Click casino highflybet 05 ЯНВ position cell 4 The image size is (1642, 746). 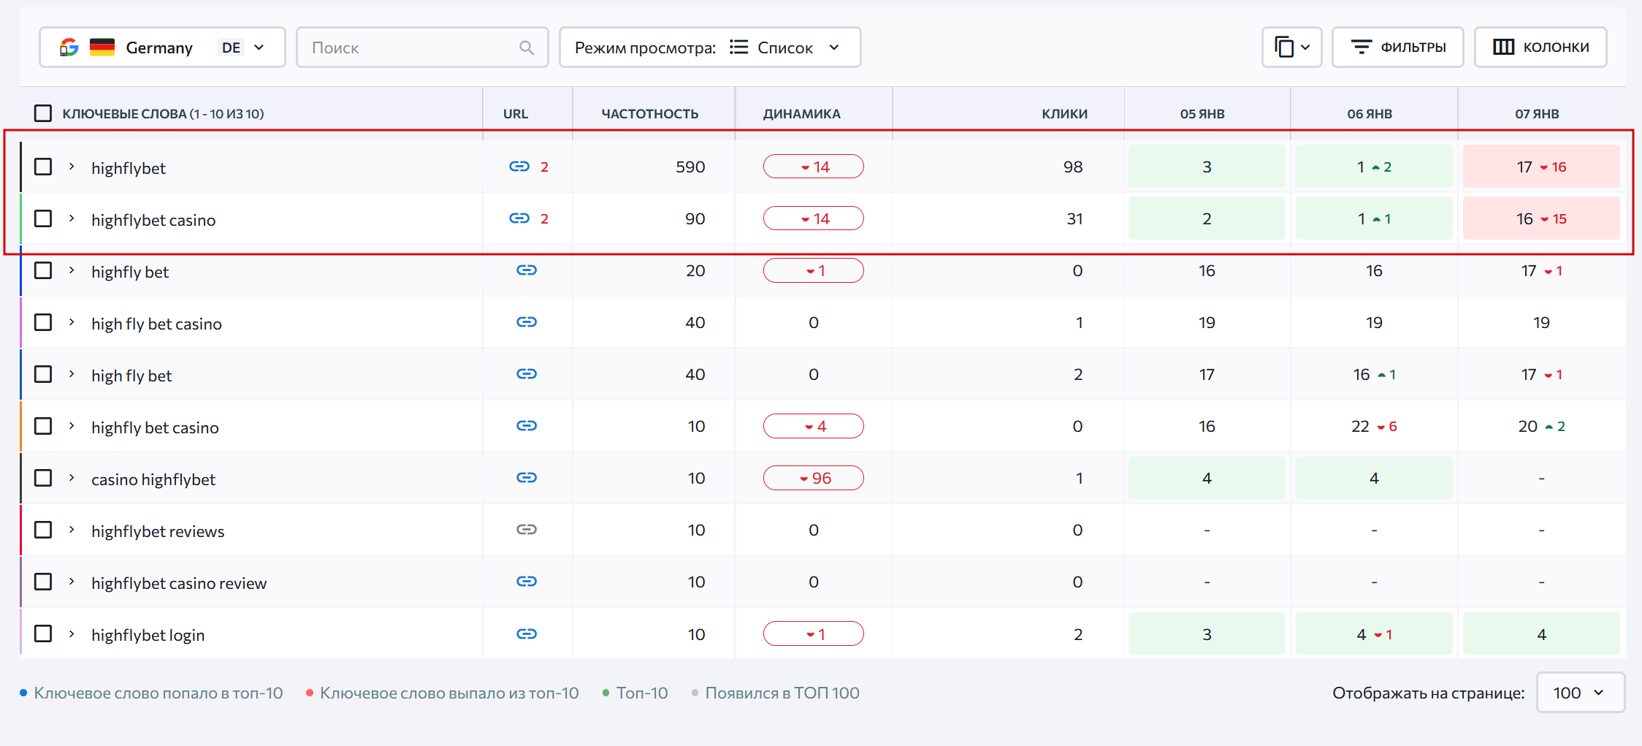point(1207,478)
